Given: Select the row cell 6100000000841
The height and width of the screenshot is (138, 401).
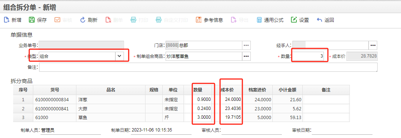Looking at the screenshot, I should tap(55, 109).
